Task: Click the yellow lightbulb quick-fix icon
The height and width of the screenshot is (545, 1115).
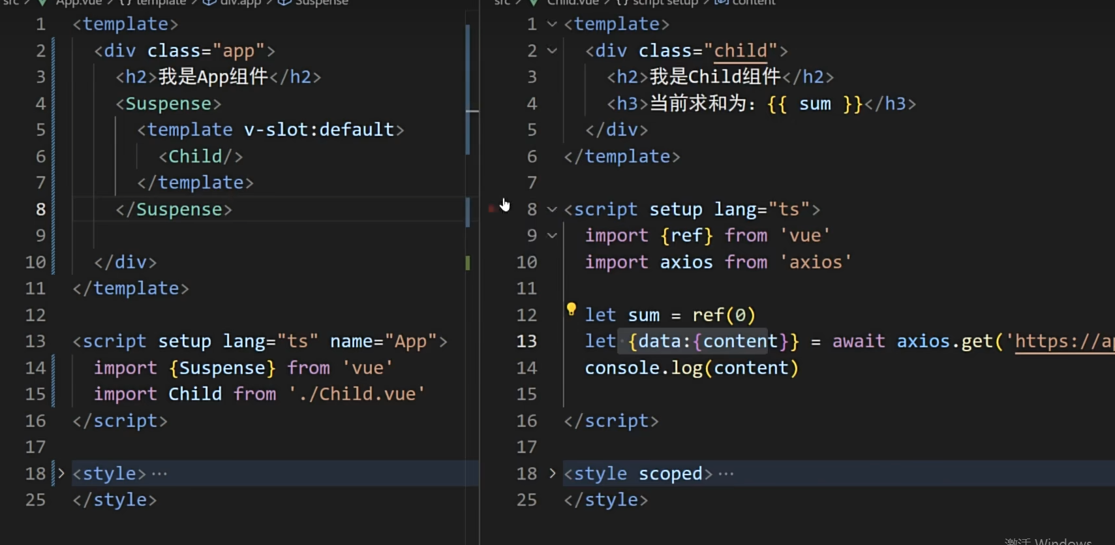Action: pos(571,309)
